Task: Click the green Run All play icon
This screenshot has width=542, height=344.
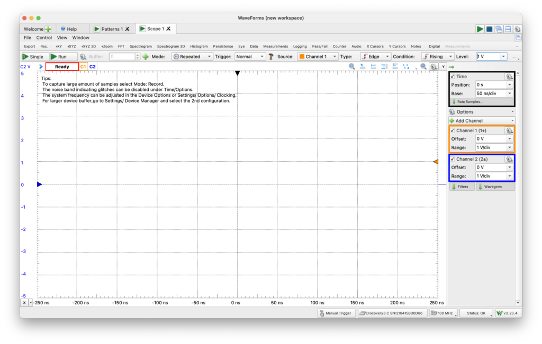Action: [480, 29]
